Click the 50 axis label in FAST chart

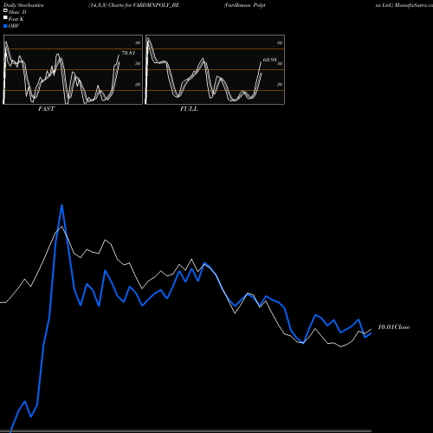click(138, 63)
